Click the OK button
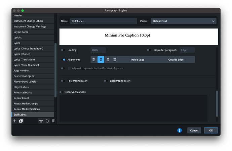Image resolution: width=232 pixels, height=151 pixels. 211,130
